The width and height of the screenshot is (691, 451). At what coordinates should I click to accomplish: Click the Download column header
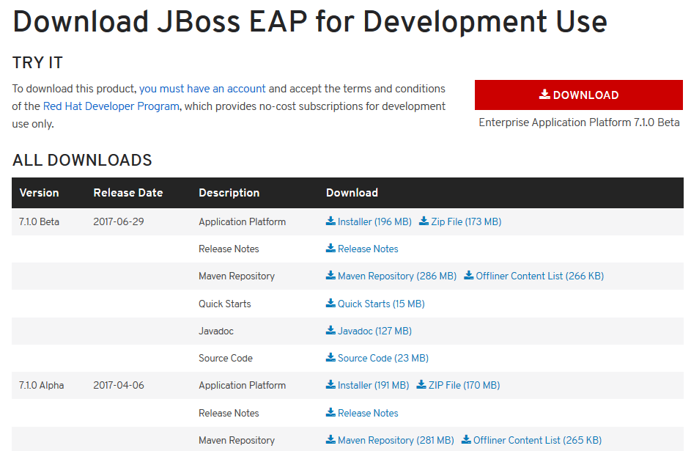pyautogui.click(x=352, y=193)
